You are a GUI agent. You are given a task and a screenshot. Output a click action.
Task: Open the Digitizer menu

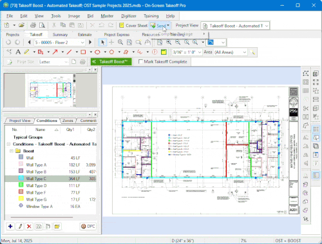click(129, 16)
